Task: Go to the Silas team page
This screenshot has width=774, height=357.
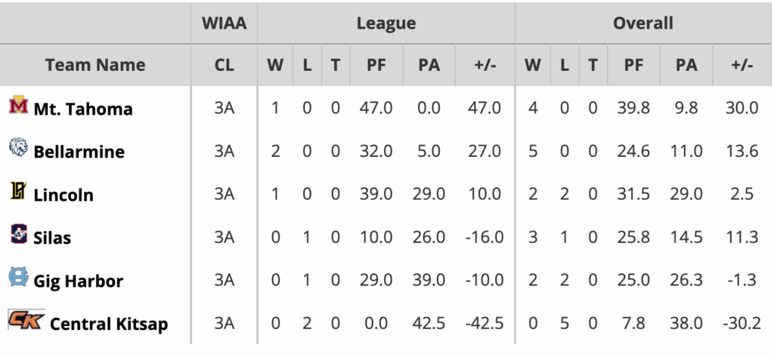Action: pyautogui.click(x=52, y=238)
